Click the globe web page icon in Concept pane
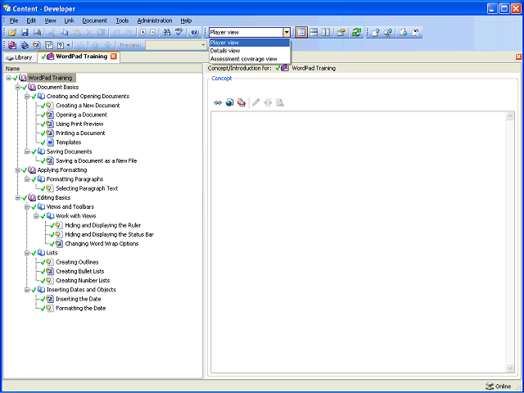Viewport: 524px width, 393px height. point(229,102)
